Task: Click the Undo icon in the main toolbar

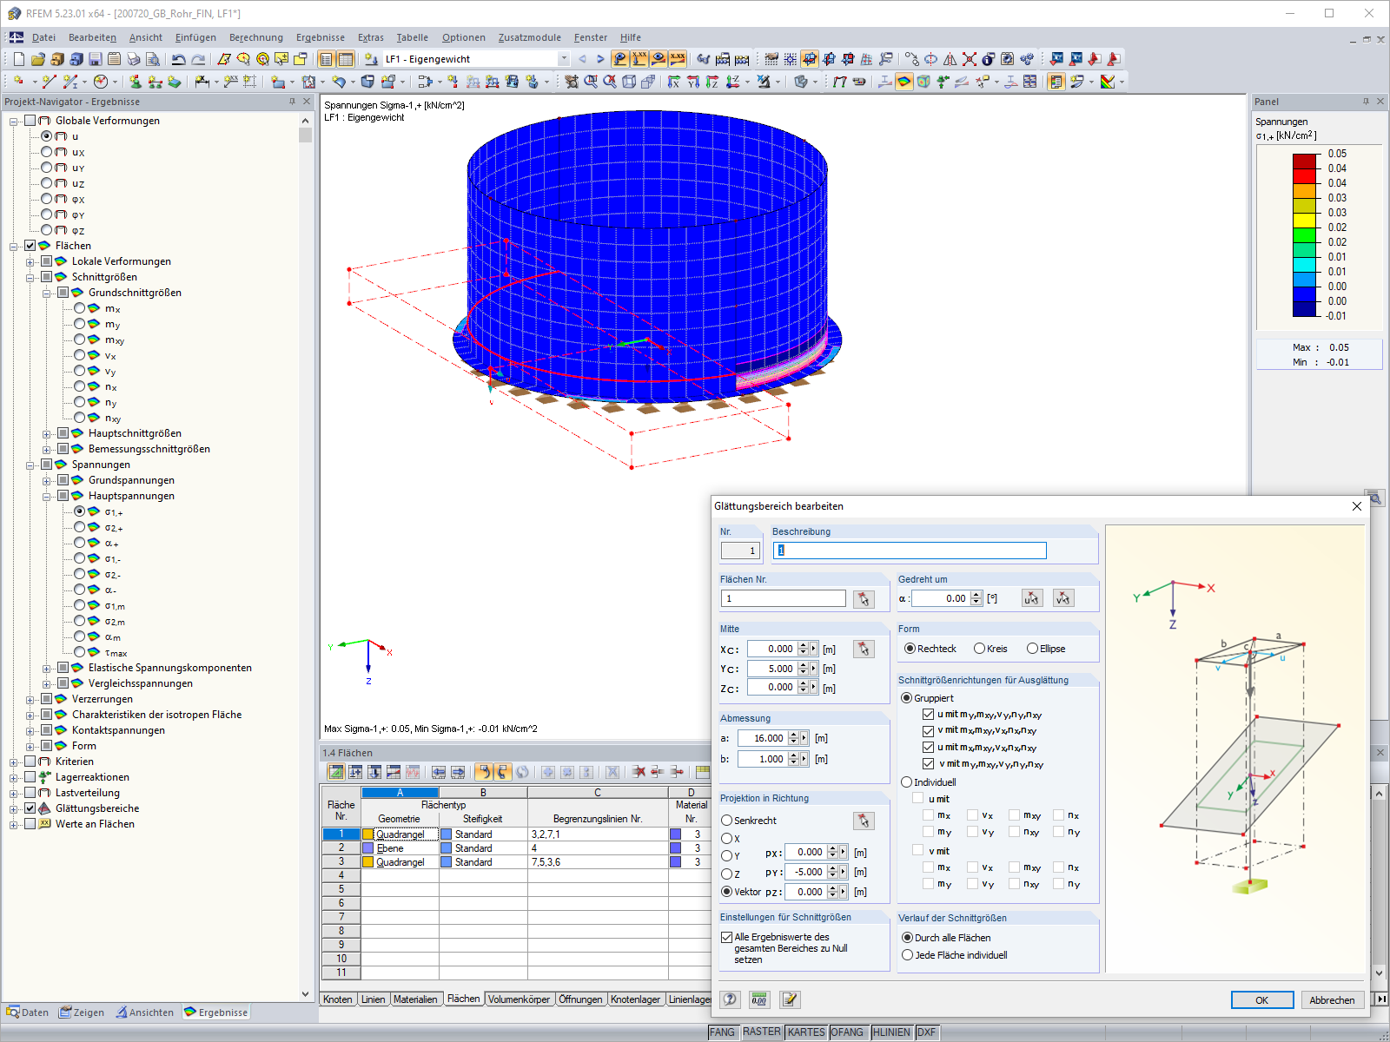Action: click(178, 59)
